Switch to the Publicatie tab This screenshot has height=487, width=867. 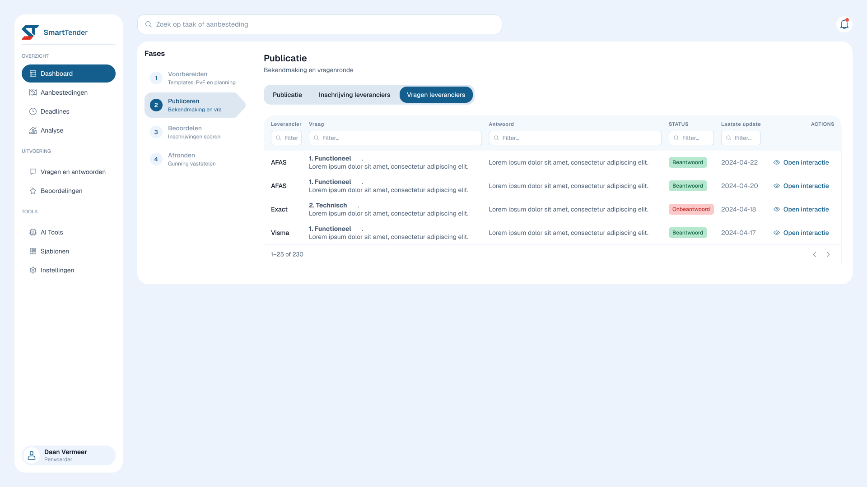287,95
